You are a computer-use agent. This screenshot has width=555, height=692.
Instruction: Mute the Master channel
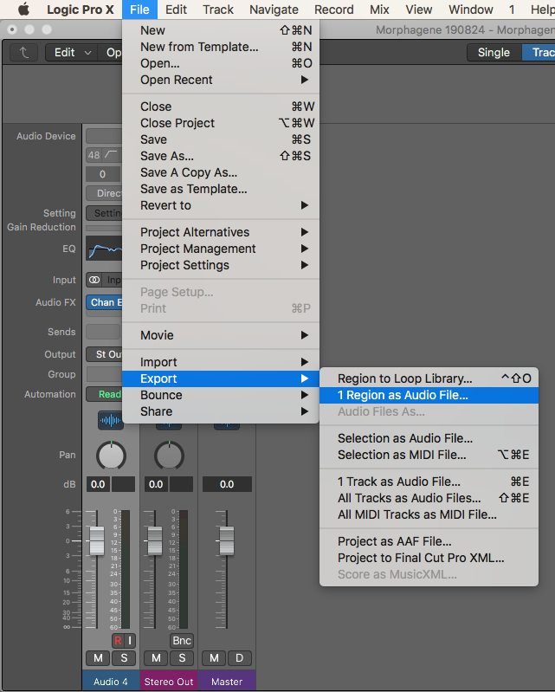(x=214, y=658)
